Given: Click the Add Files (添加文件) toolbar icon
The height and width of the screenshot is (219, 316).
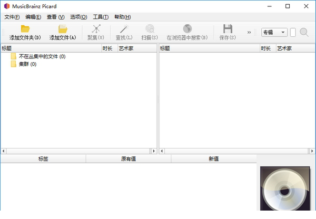Looking at the screenshot, I should pos(63,29).
